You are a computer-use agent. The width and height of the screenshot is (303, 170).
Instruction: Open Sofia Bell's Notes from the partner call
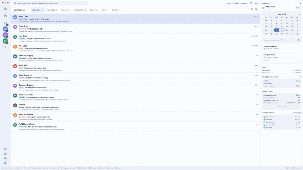coord(135,68)
